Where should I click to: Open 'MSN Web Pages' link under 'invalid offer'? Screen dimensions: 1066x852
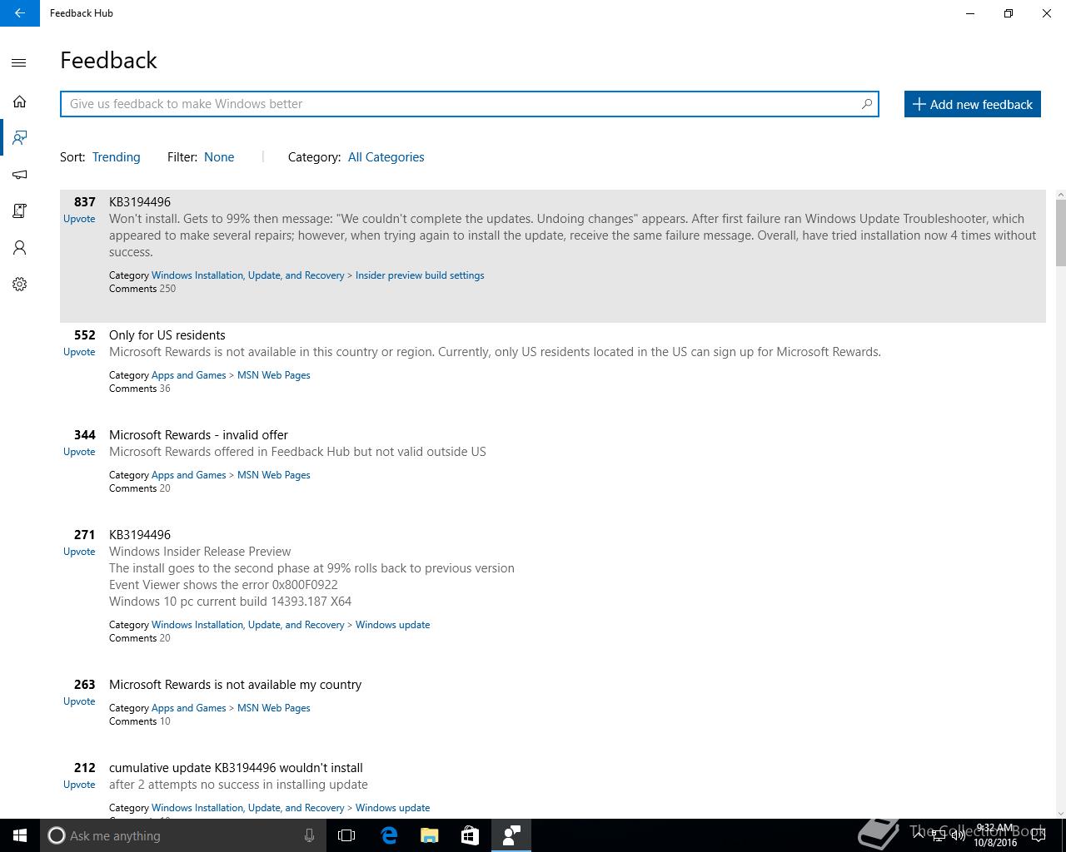click(273, 475)
